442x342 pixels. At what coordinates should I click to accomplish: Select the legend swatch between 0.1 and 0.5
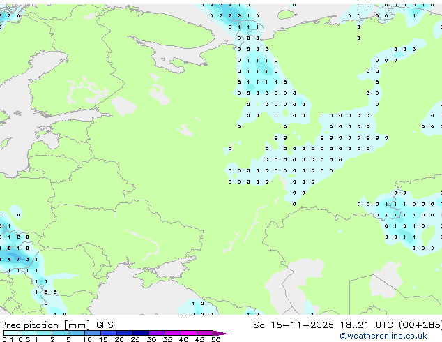12,333
